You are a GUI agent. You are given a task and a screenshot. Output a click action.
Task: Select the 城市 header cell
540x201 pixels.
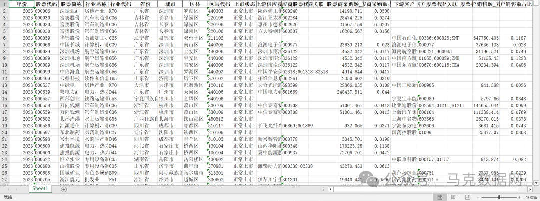click(x=170, y=5)
